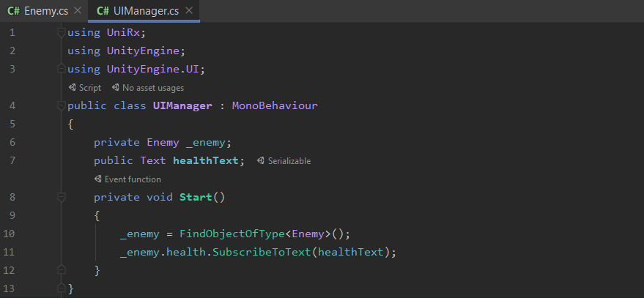Click the C# file icon on Enemy.cs tab

(13, 11)
